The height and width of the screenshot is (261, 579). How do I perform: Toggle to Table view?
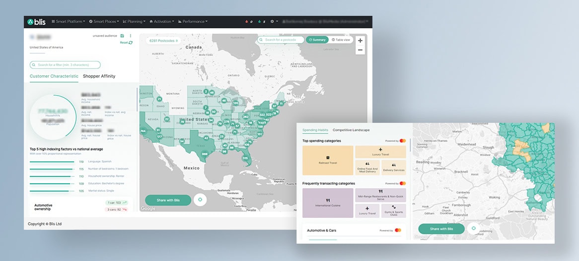(341, 40)
